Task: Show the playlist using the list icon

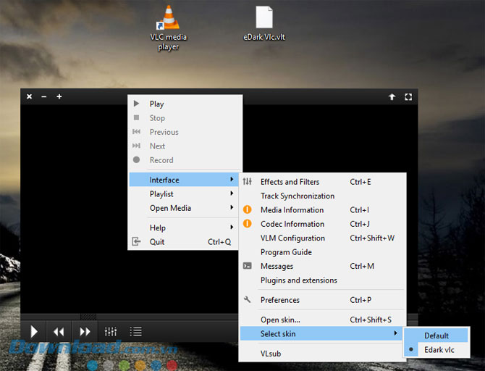Action: tap(136, 332)
